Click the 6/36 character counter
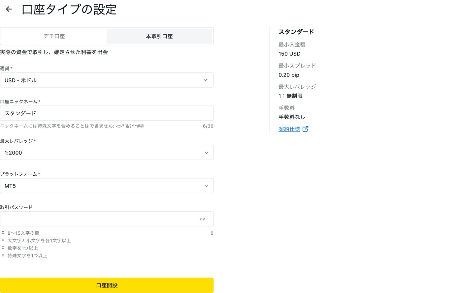462x293 pixels. pos(208,126)
